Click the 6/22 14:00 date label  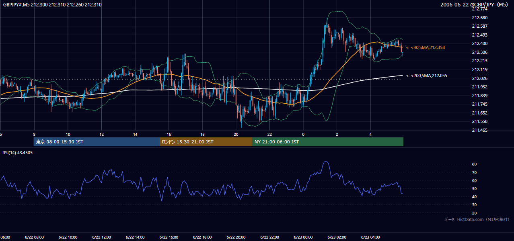(135, 237)
